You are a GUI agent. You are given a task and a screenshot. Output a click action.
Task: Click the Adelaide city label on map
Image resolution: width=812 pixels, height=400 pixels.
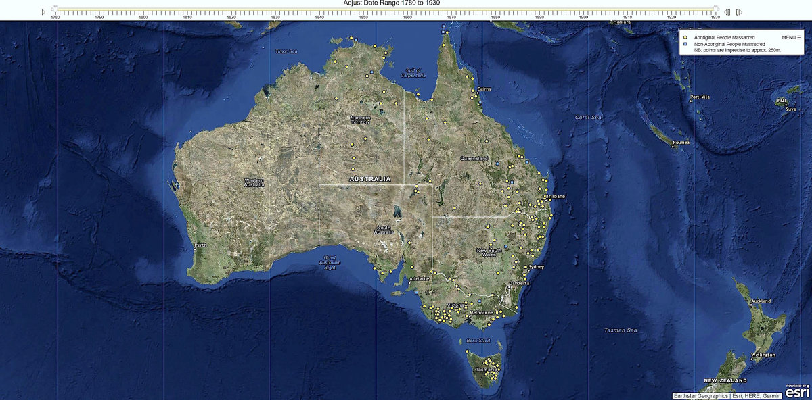click(x=420, y=278)
